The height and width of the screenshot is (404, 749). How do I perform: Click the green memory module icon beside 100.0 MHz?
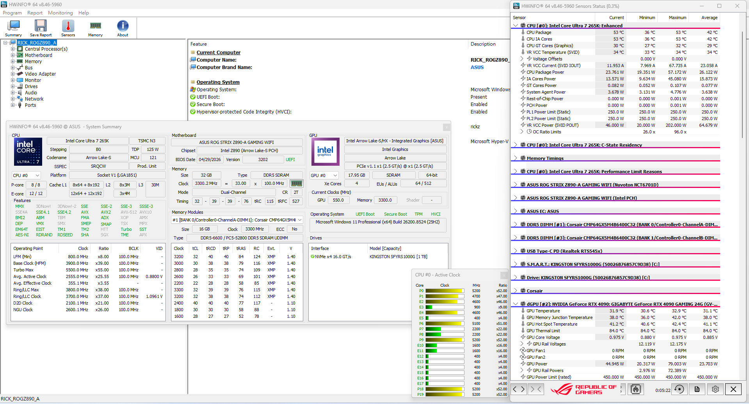297,183
